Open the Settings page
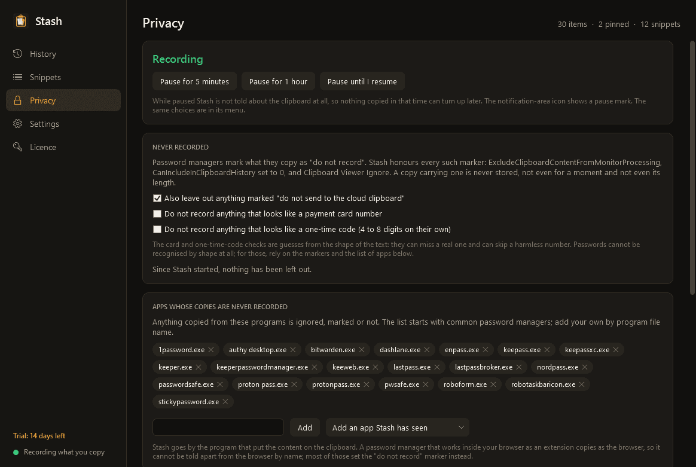696x467 pixels. (x=63, y=123)
